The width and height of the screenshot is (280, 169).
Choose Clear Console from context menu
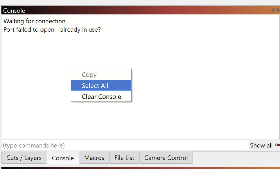[x=101, y=96]
